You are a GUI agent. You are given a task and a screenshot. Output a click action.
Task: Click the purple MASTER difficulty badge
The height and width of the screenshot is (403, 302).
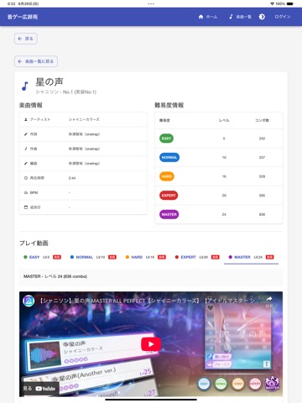pos(169,214)
